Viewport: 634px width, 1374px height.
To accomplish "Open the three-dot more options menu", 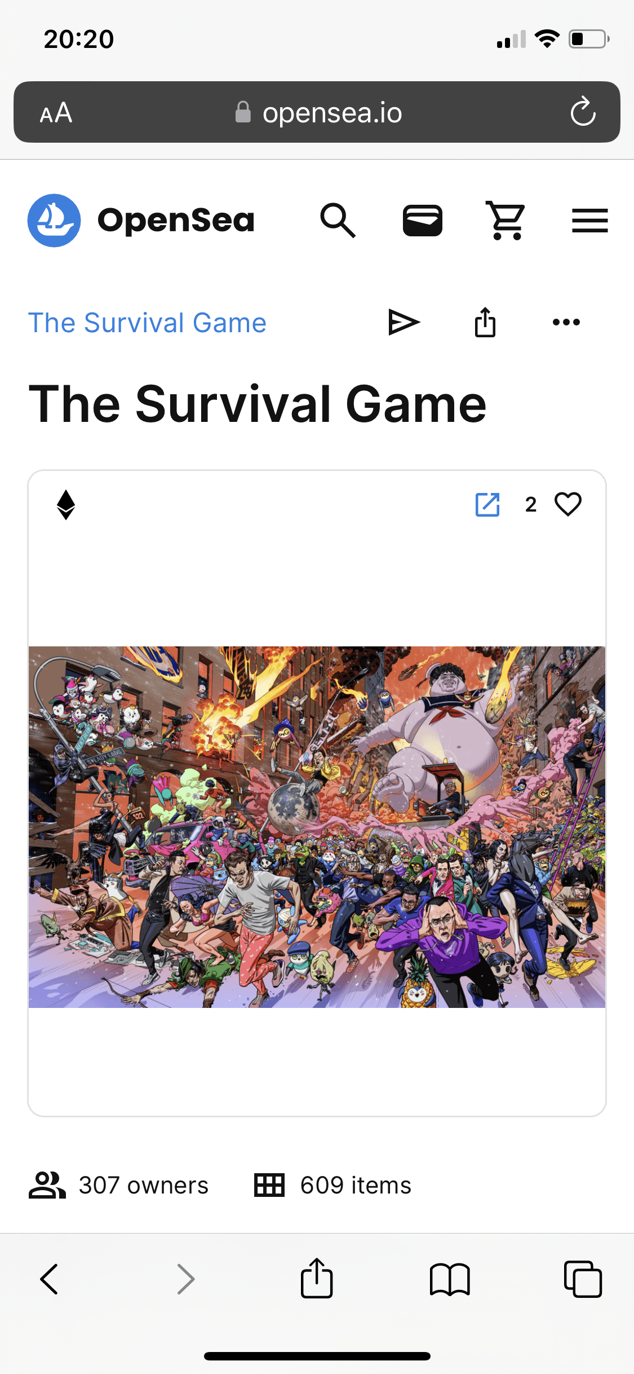I will coord(566,322).
